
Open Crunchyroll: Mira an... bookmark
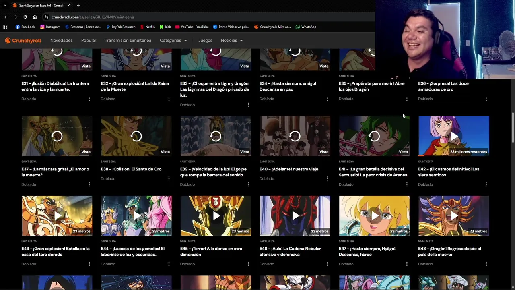coord(272,27)
